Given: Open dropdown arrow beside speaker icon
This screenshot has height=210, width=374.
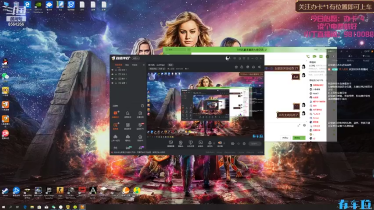Looking at the screenshot, I should (x=224, y=143).
